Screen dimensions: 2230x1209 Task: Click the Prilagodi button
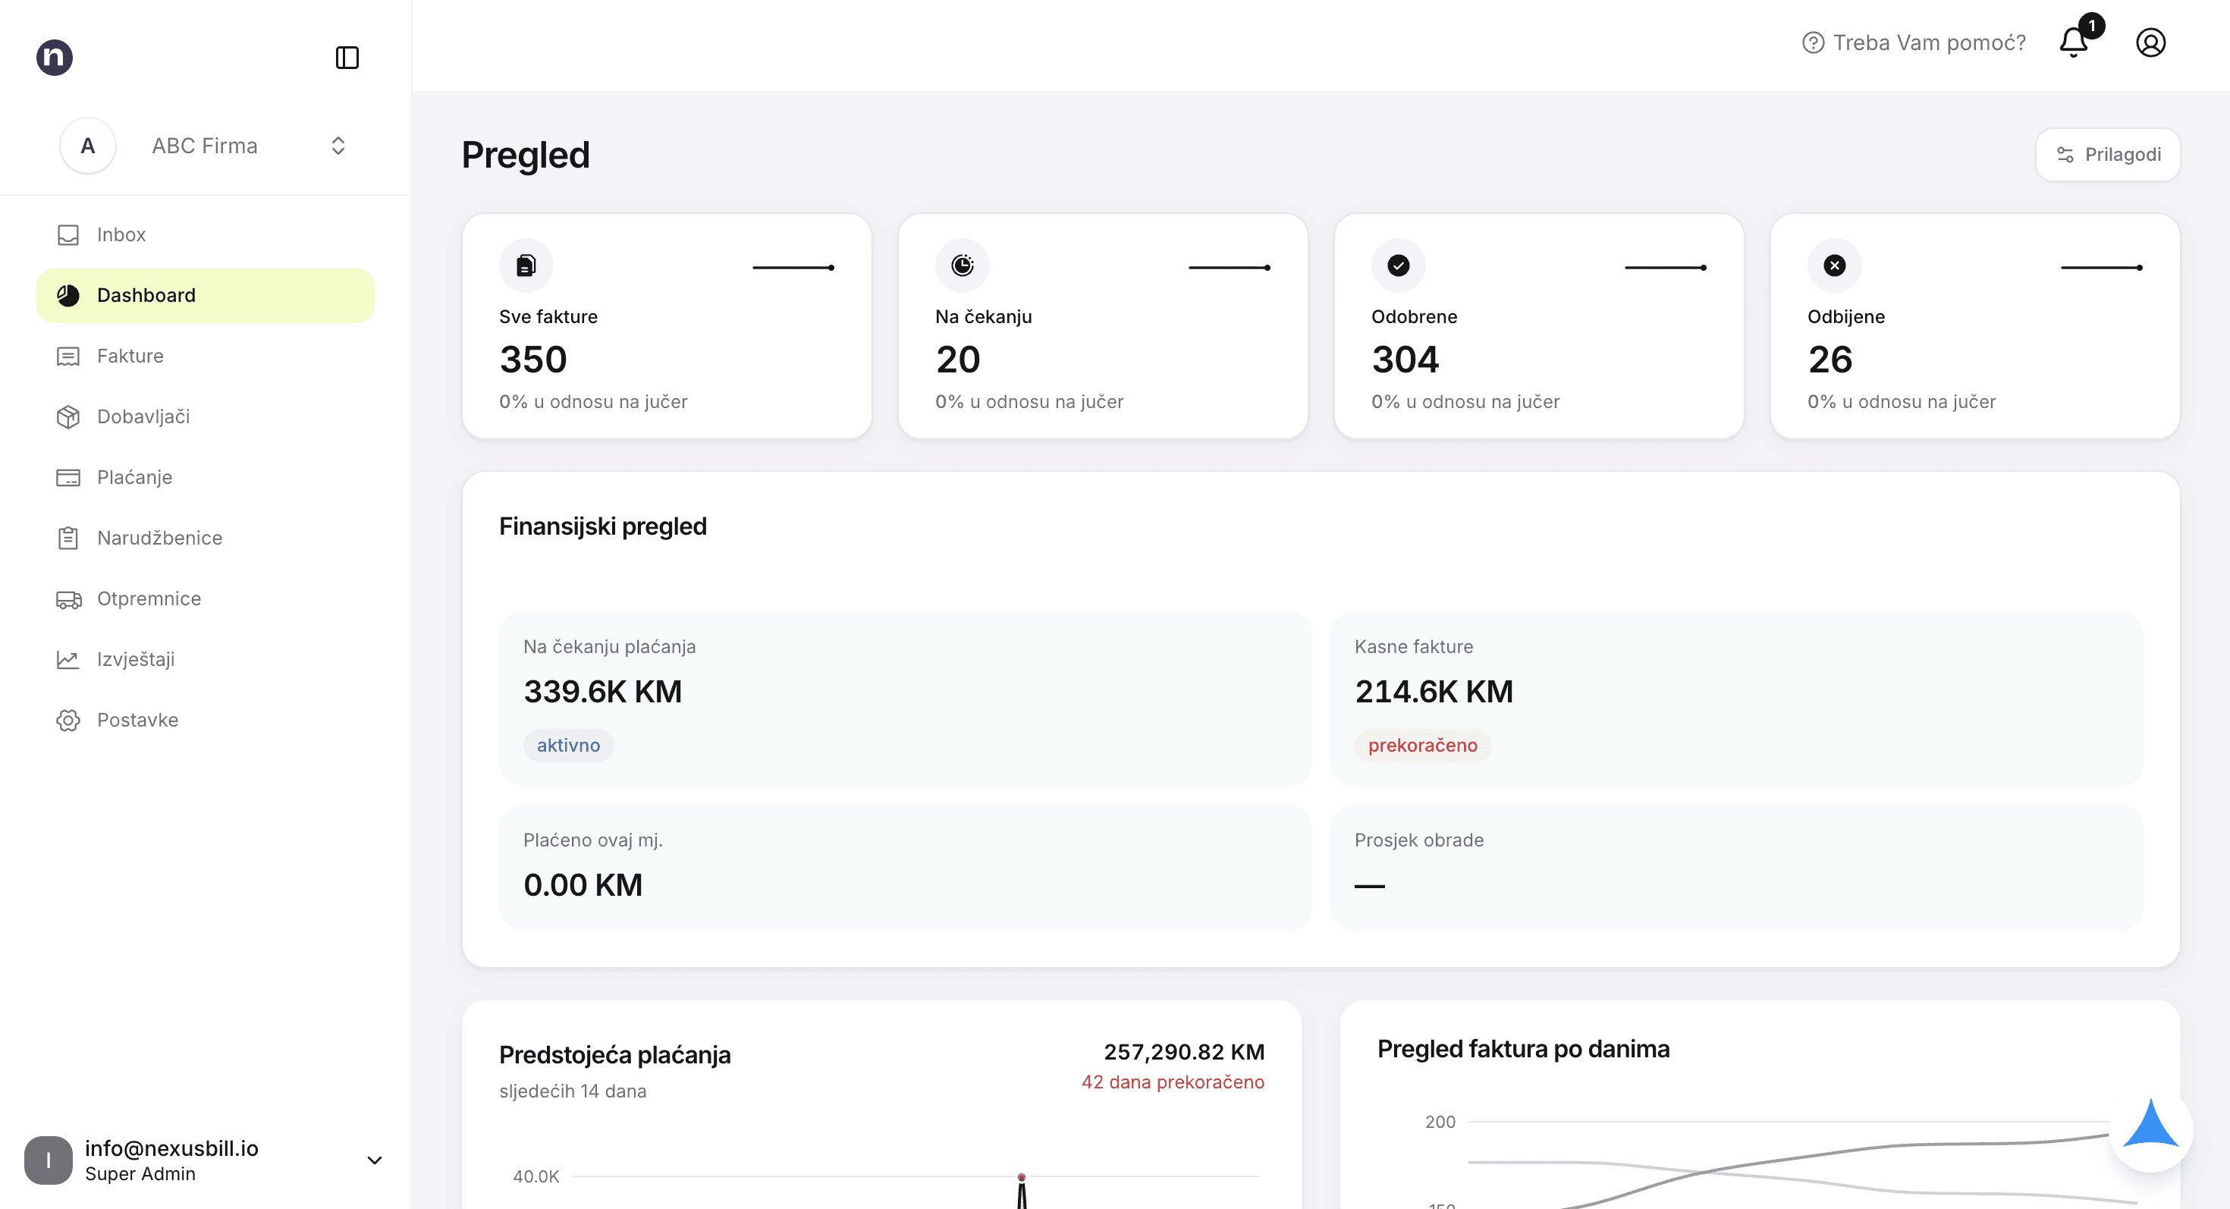tap(2108, 155)
